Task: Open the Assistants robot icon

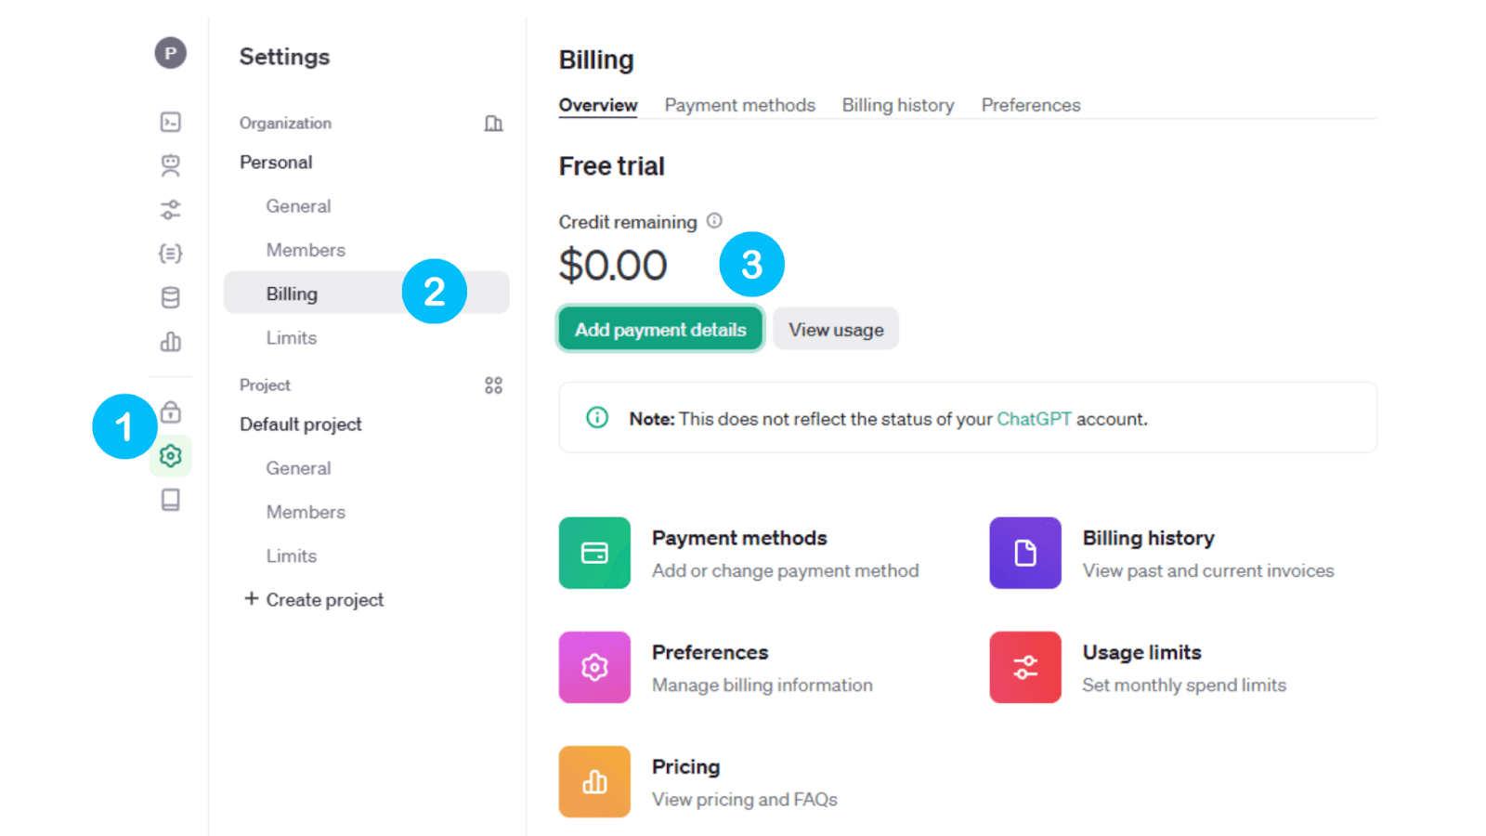Action: click(x=170, y=165)
